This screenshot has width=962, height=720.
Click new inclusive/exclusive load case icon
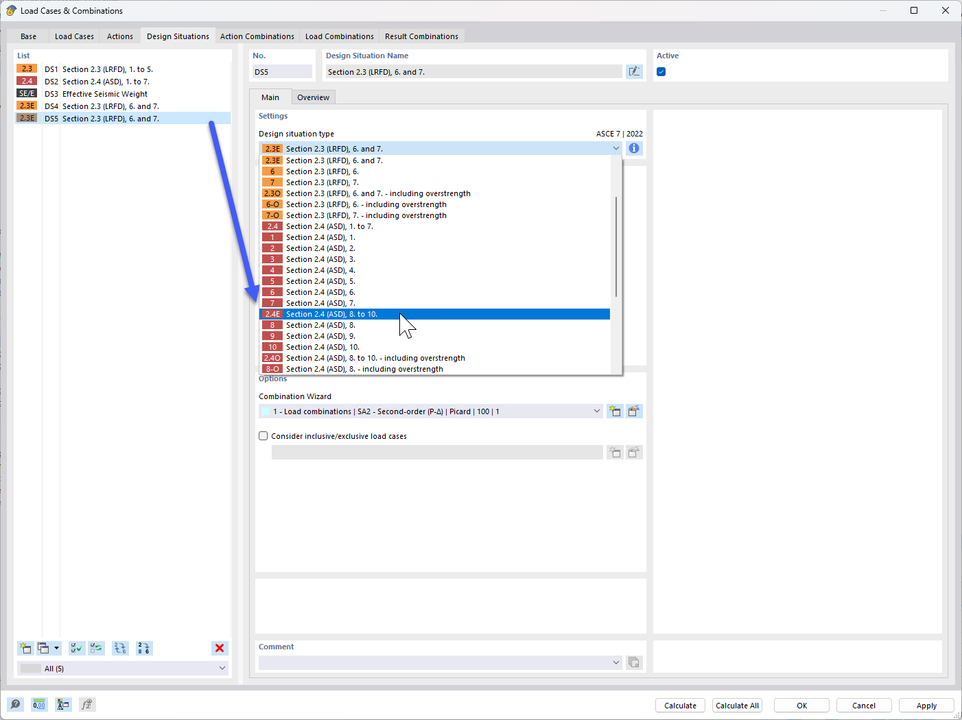615,453
